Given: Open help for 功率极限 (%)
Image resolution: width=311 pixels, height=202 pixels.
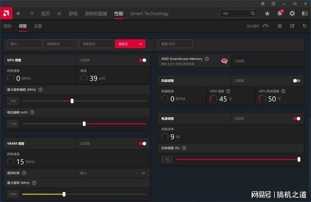Looking at the screenshot, I should (184, 148).
